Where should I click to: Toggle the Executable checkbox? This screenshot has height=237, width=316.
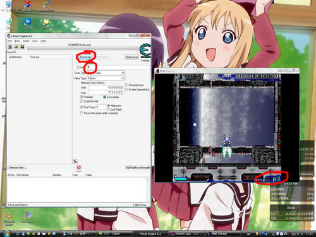pos(104,97)
